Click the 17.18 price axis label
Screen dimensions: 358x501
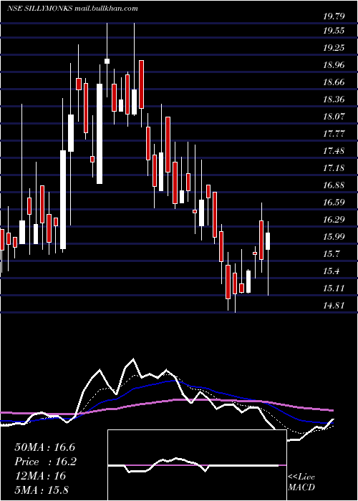[x=334, y=168]
